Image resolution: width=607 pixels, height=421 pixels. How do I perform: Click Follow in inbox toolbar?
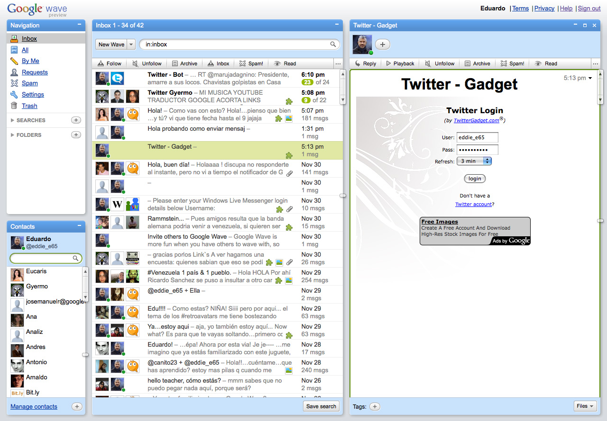coord(110,63)
